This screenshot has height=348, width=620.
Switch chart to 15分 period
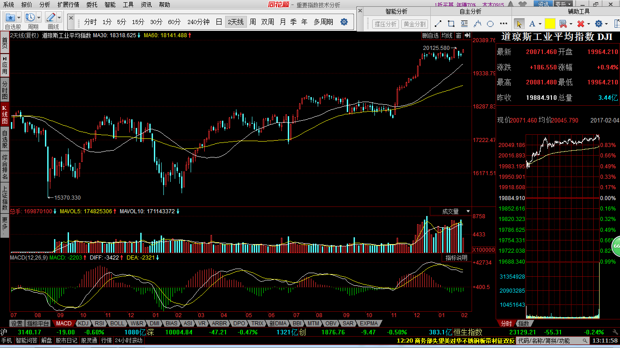(138, 22)
